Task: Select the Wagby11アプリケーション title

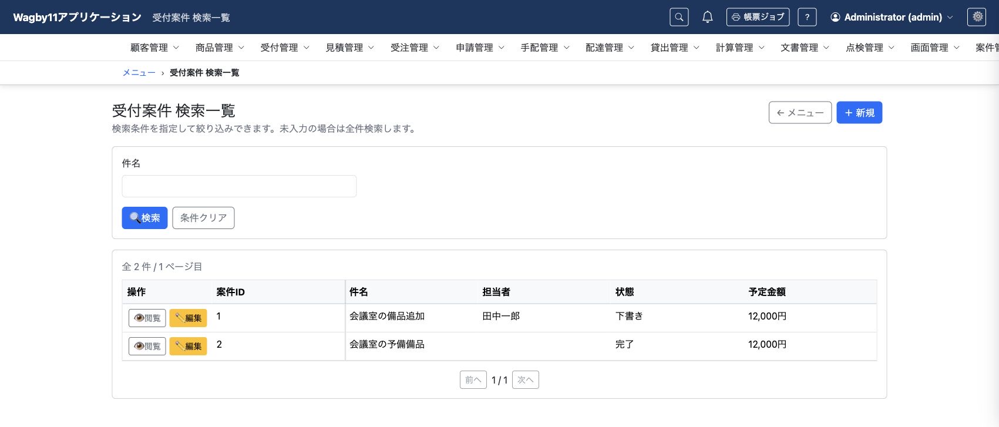Action: (77, 17)
